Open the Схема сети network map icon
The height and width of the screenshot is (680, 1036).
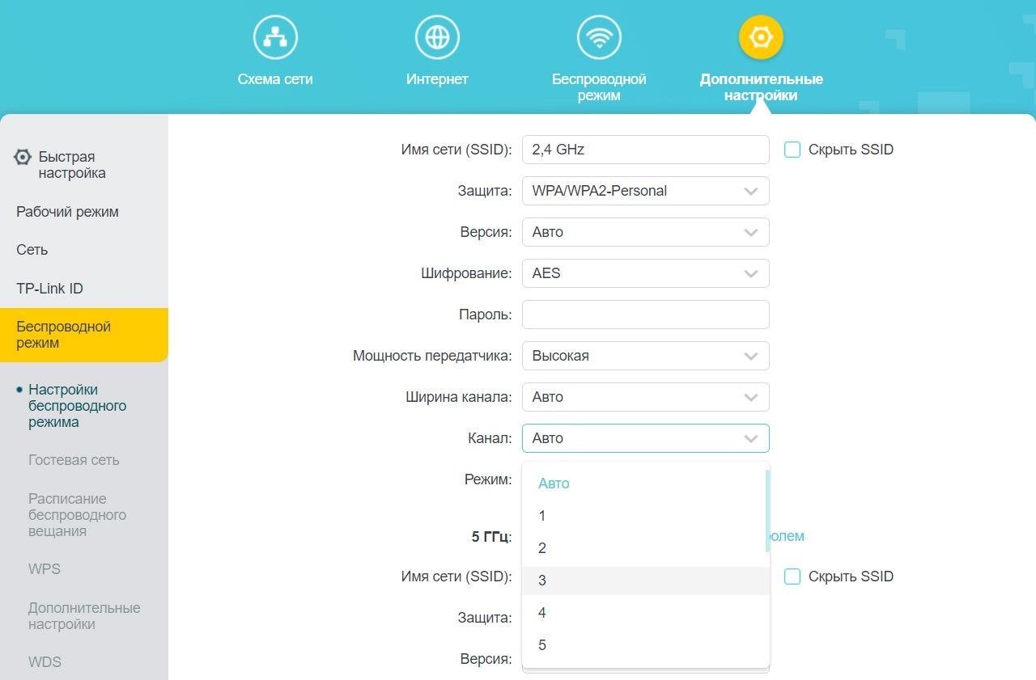coord(275,38)
